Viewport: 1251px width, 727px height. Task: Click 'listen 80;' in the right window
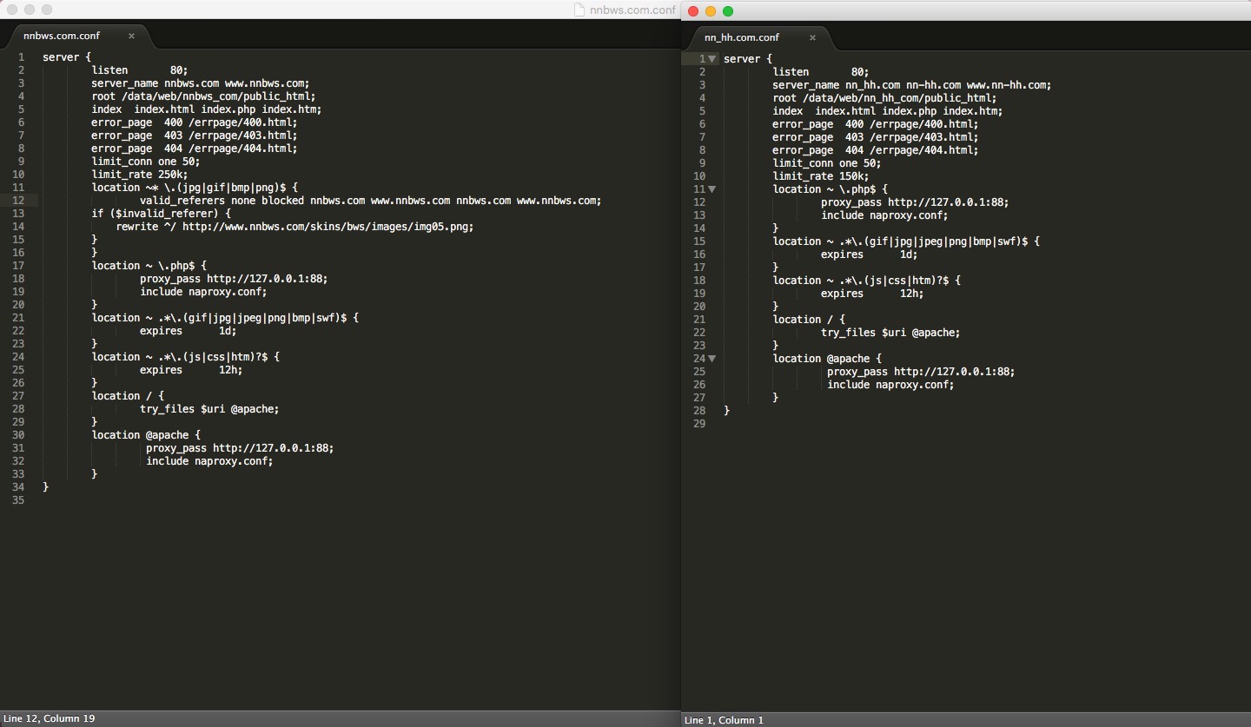821,72
